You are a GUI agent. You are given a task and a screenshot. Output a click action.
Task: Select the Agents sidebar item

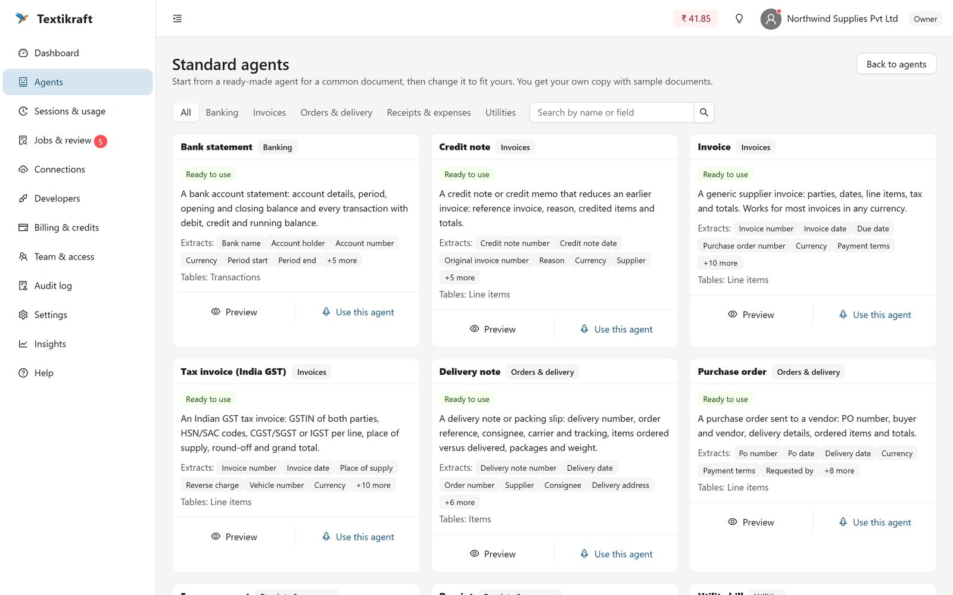(x=77, y=82)
